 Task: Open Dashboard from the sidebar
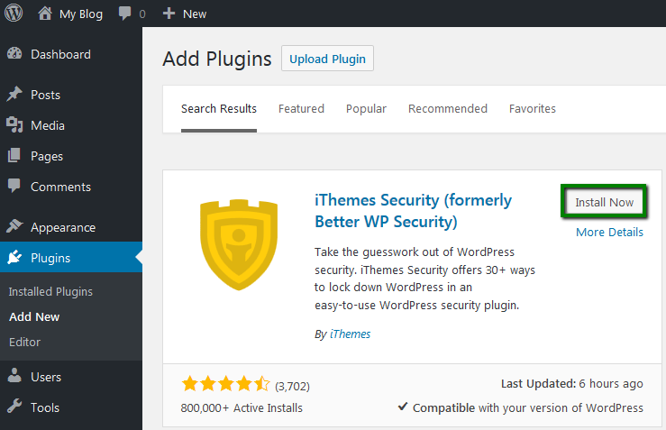click(x=60, y=54)
